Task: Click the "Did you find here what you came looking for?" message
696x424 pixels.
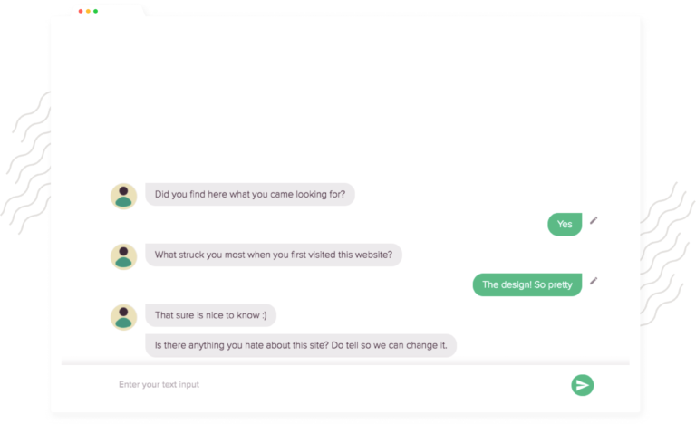Action: pos(250,194)
